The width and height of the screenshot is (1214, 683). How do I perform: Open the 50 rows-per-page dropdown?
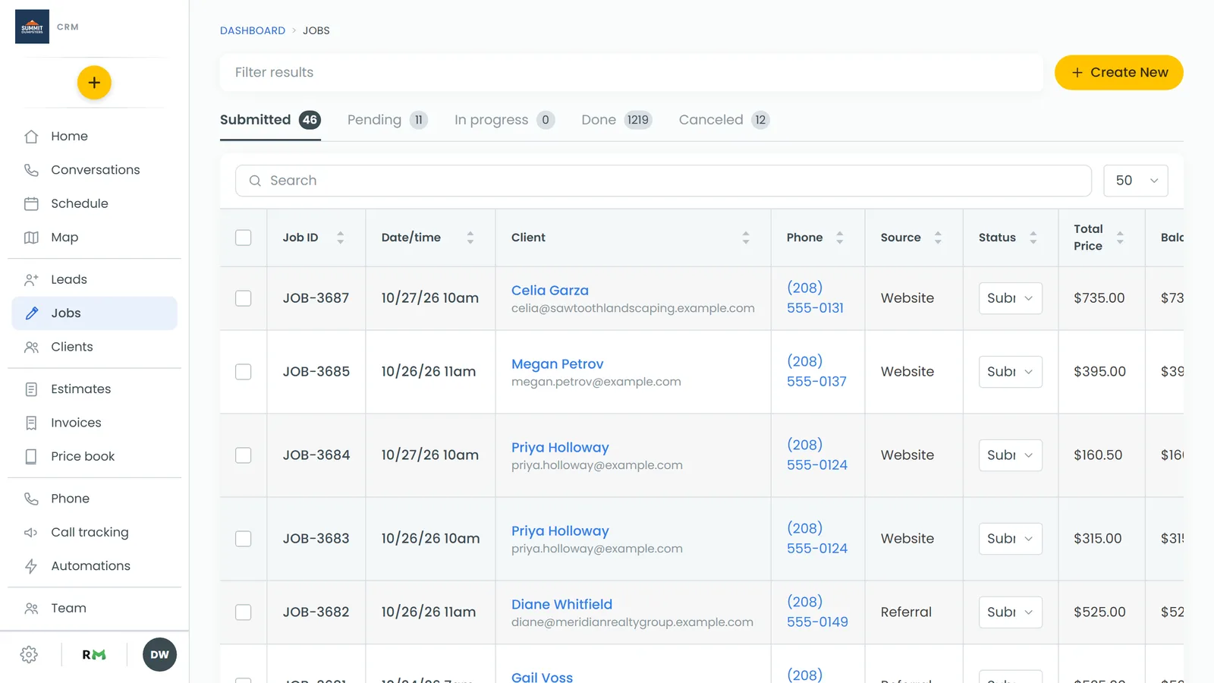(x=1136, y=181)
